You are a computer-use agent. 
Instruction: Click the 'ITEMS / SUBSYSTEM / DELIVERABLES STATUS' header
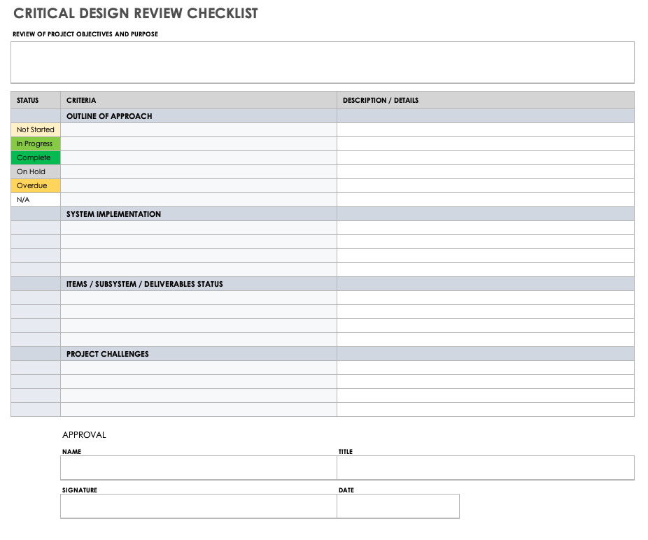(144, 284)
